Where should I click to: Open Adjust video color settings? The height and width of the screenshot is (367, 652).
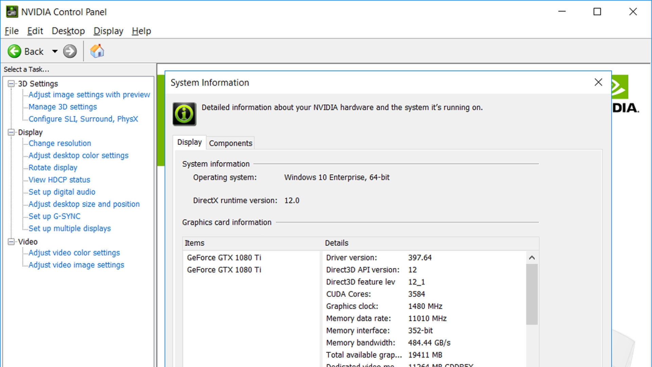pyautogui.click(x=74, y=253)
